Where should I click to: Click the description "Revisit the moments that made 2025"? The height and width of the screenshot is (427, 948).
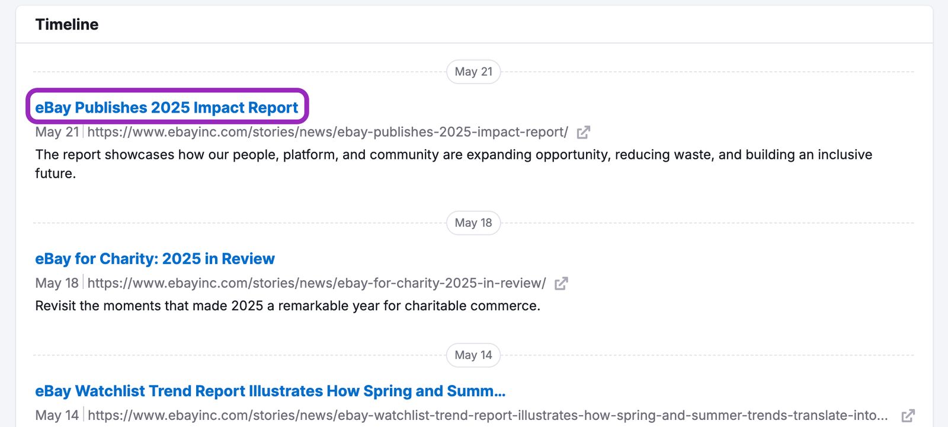tap(288, 306)
